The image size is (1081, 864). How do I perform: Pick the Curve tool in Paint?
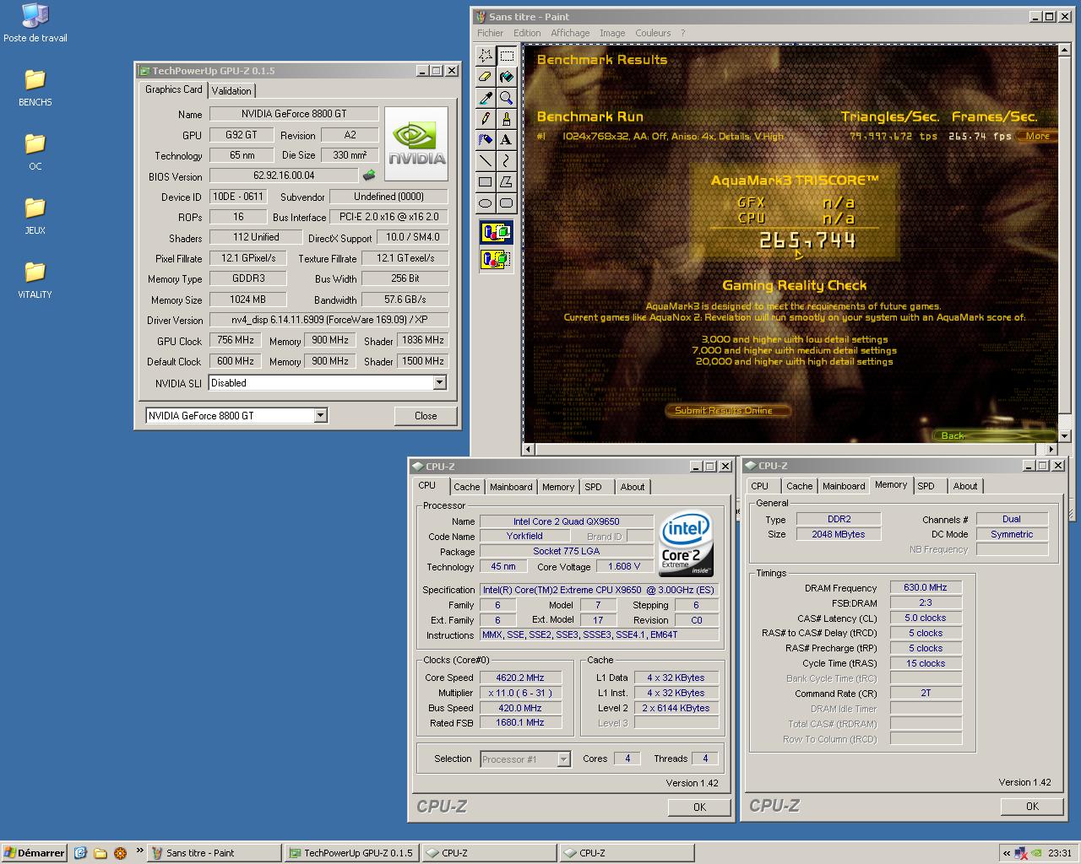[x=507, y=160]
